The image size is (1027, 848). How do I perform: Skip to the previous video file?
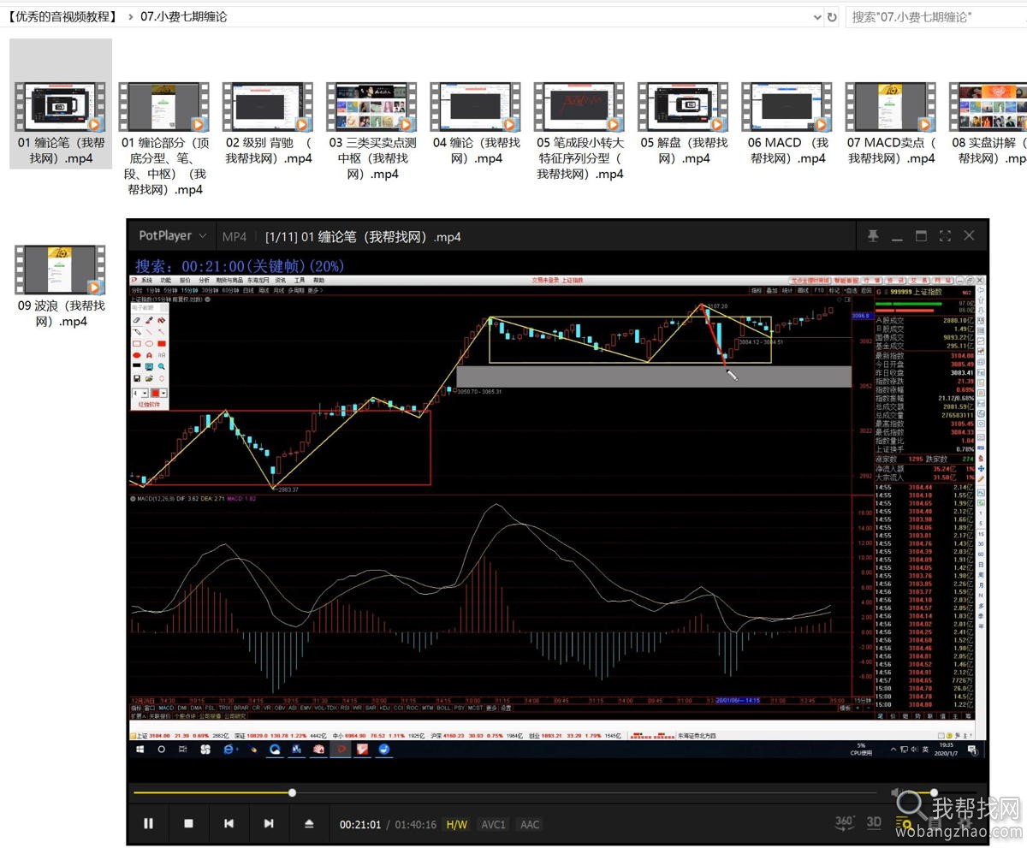point(229,823)
